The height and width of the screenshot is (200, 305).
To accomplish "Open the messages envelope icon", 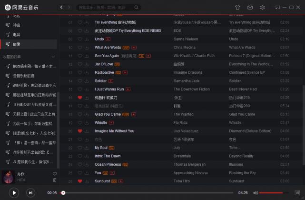I will pyautogui.click(x=250, y=8).
